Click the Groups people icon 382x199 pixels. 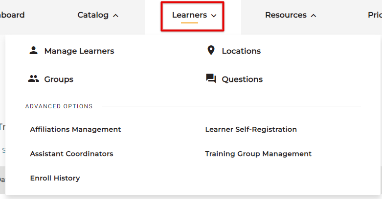33,79
